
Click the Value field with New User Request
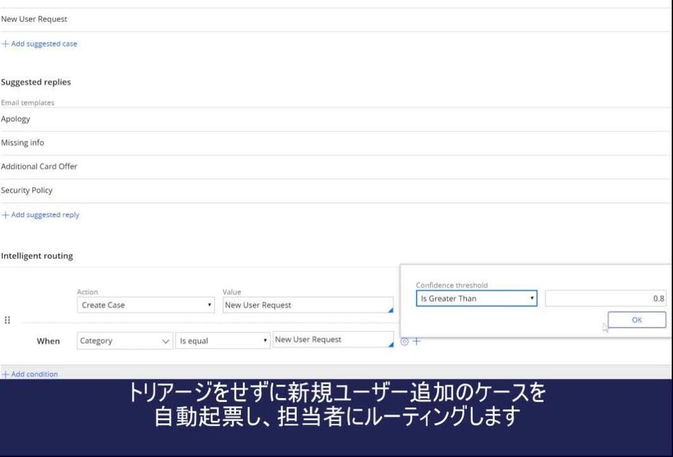click(306, 305)
